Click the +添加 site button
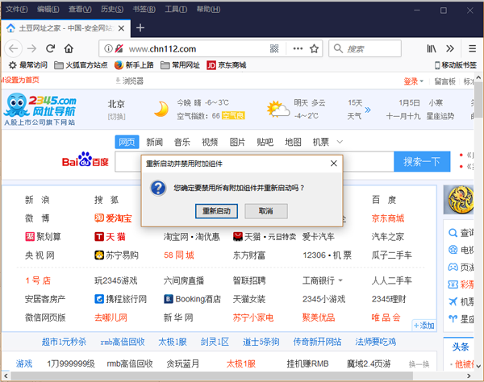This screenshot has height=382, width=484. 423,326
